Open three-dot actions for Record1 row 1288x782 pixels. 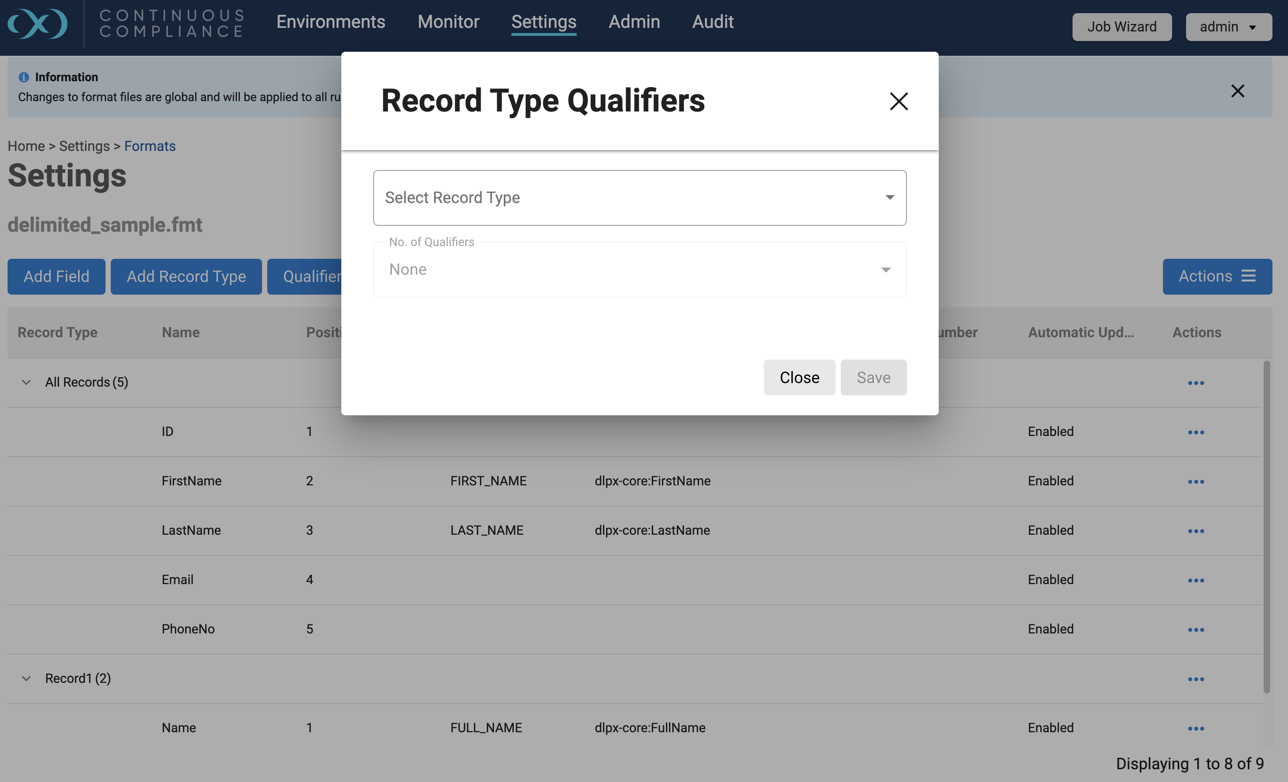coord(1196,679)
